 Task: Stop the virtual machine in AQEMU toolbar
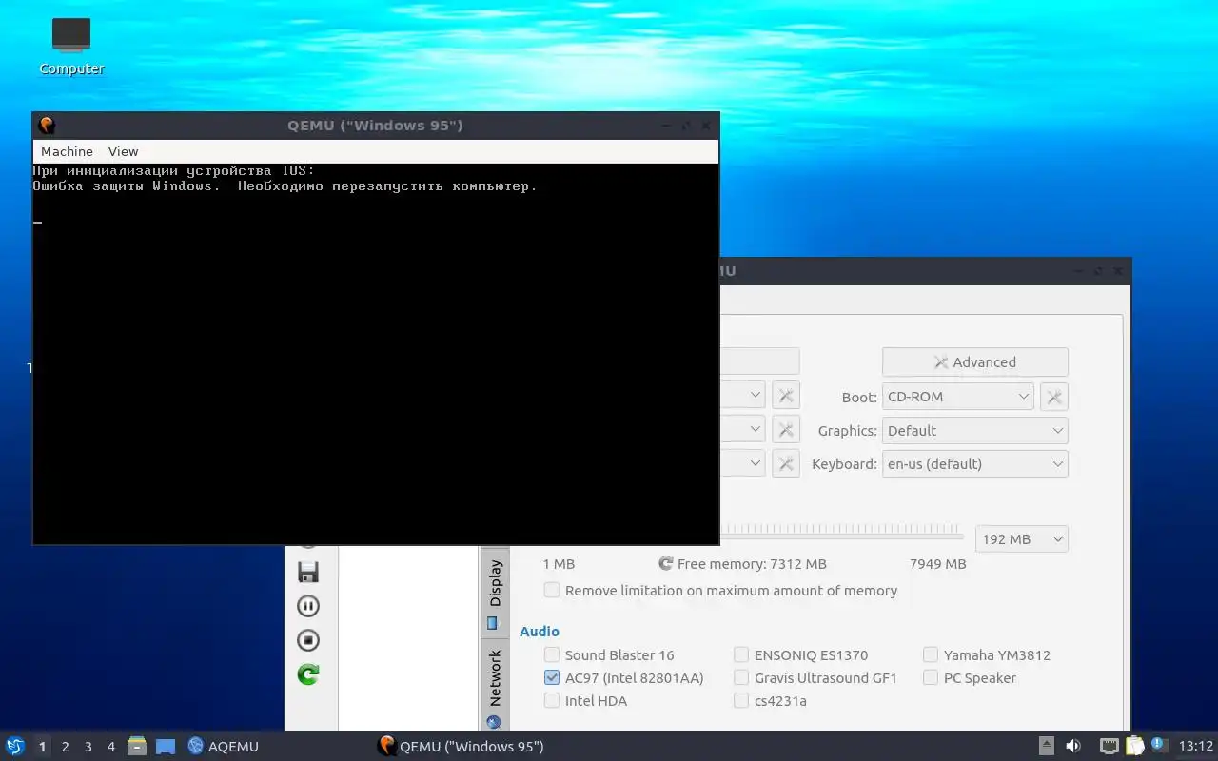[308, 640]
